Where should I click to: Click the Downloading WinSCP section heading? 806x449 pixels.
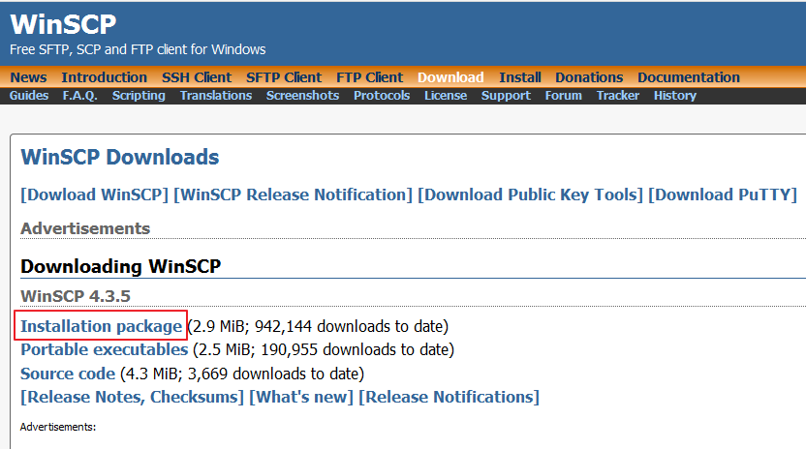coord(121,267)
